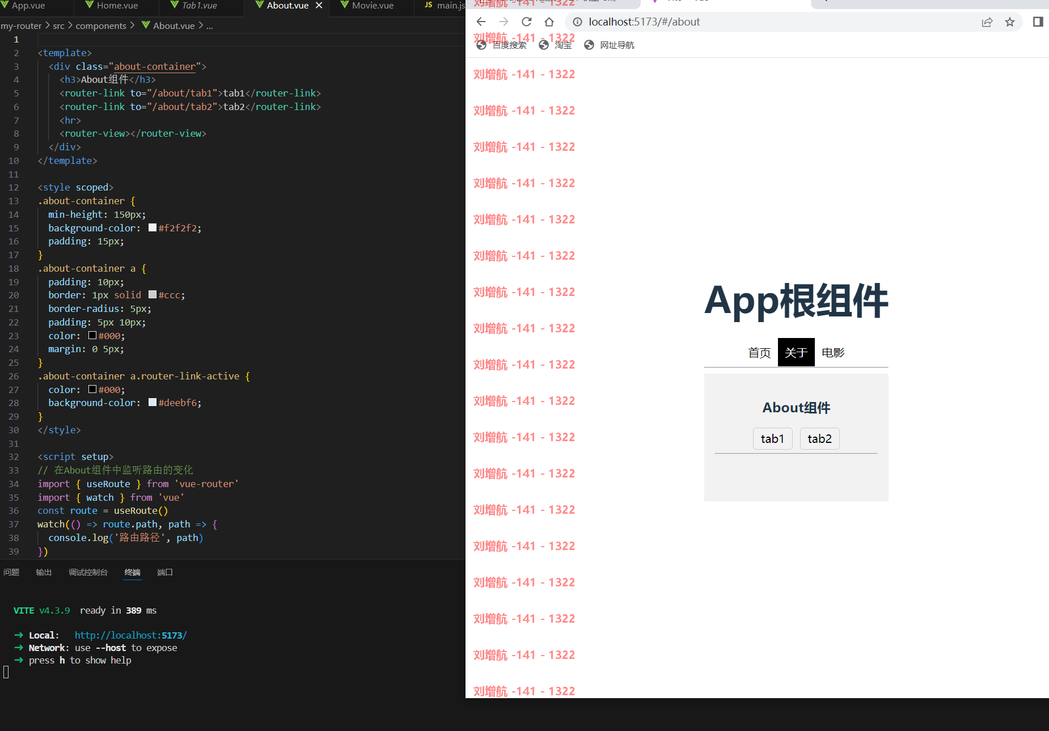Open the 端口 panel tab

[165, 572]
